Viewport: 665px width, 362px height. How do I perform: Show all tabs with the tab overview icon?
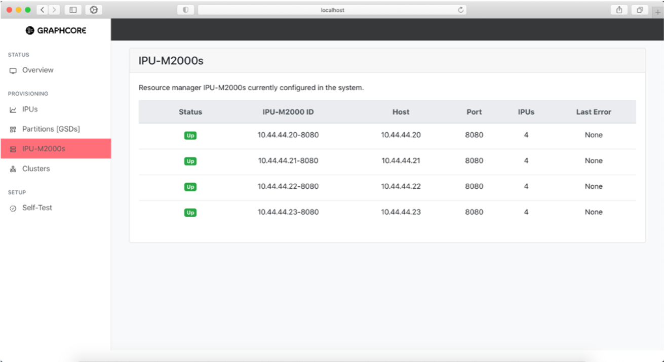coord(640,10)
